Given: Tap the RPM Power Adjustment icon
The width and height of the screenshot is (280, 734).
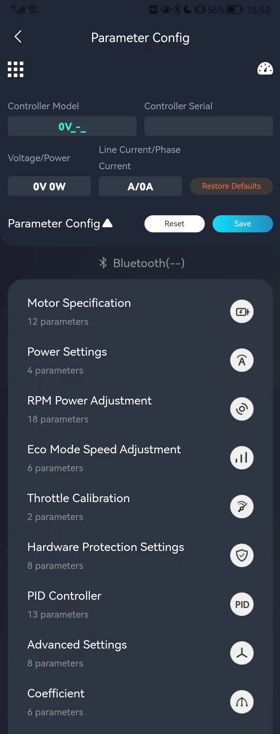Looking at the screenshot, I should click(242, 409).
